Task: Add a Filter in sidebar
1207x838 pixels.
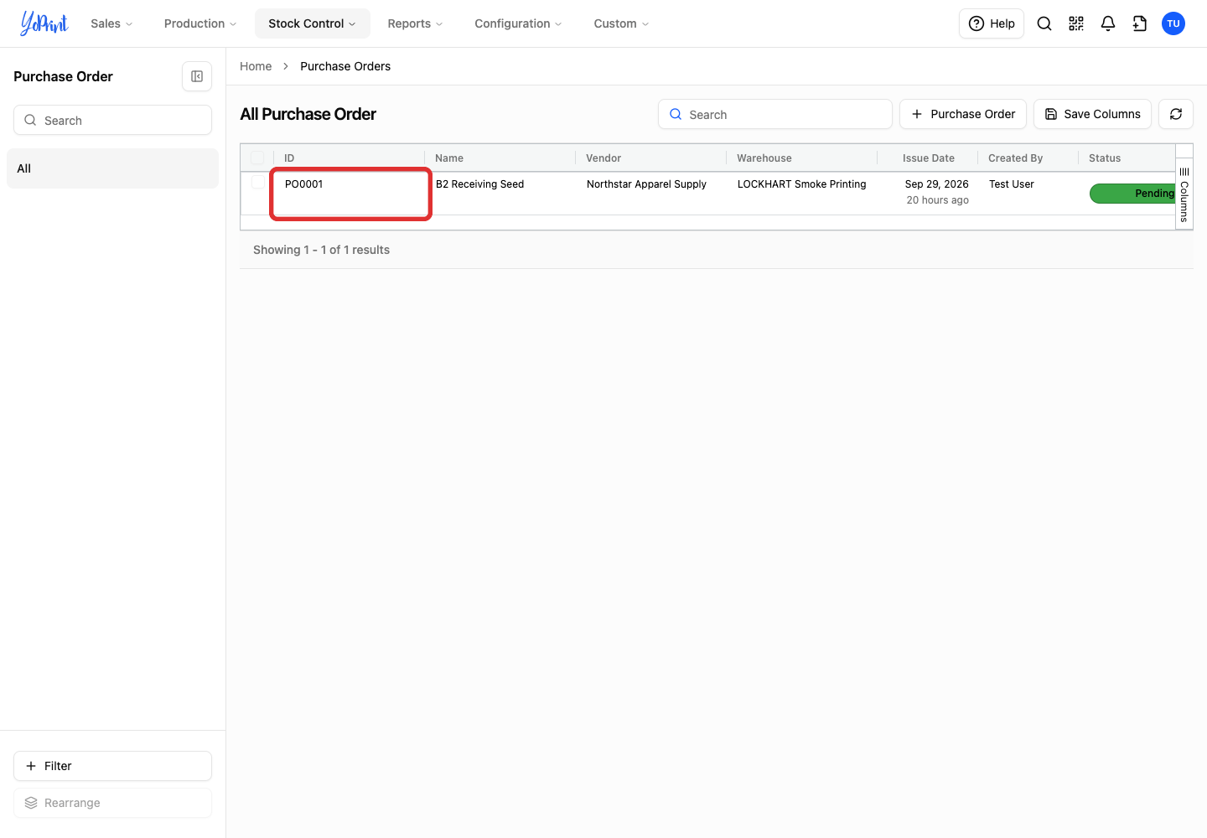Action: click(x=112, y=766)
